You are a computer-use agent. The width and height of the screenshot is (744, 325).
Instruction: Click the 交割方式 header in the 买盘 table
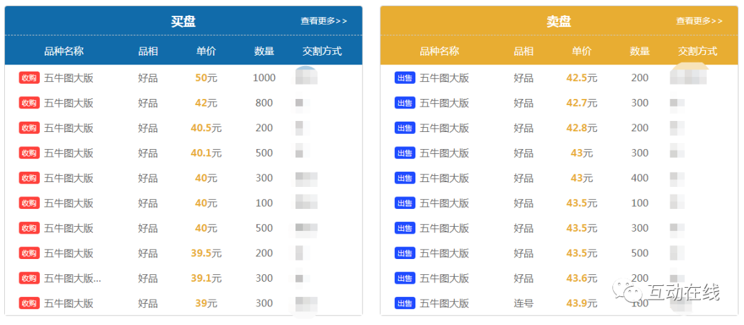pos(322,51)
